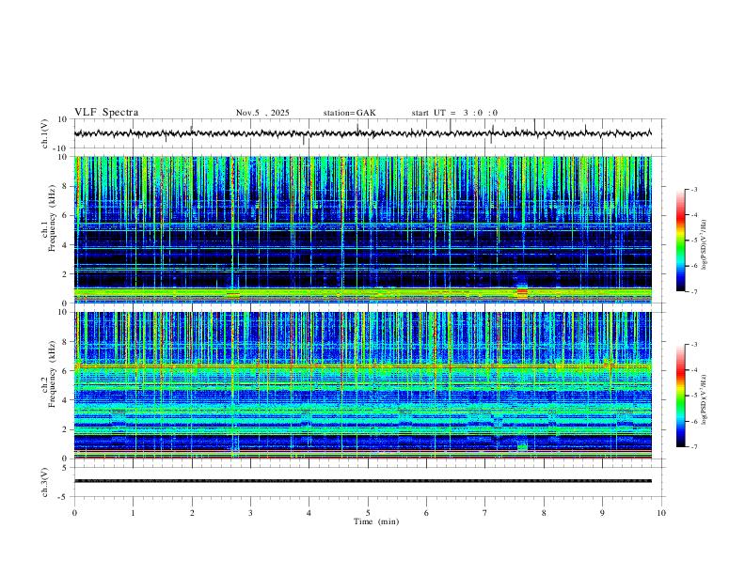Click the '-3' label on upper color scale

(x=693, y=189)
